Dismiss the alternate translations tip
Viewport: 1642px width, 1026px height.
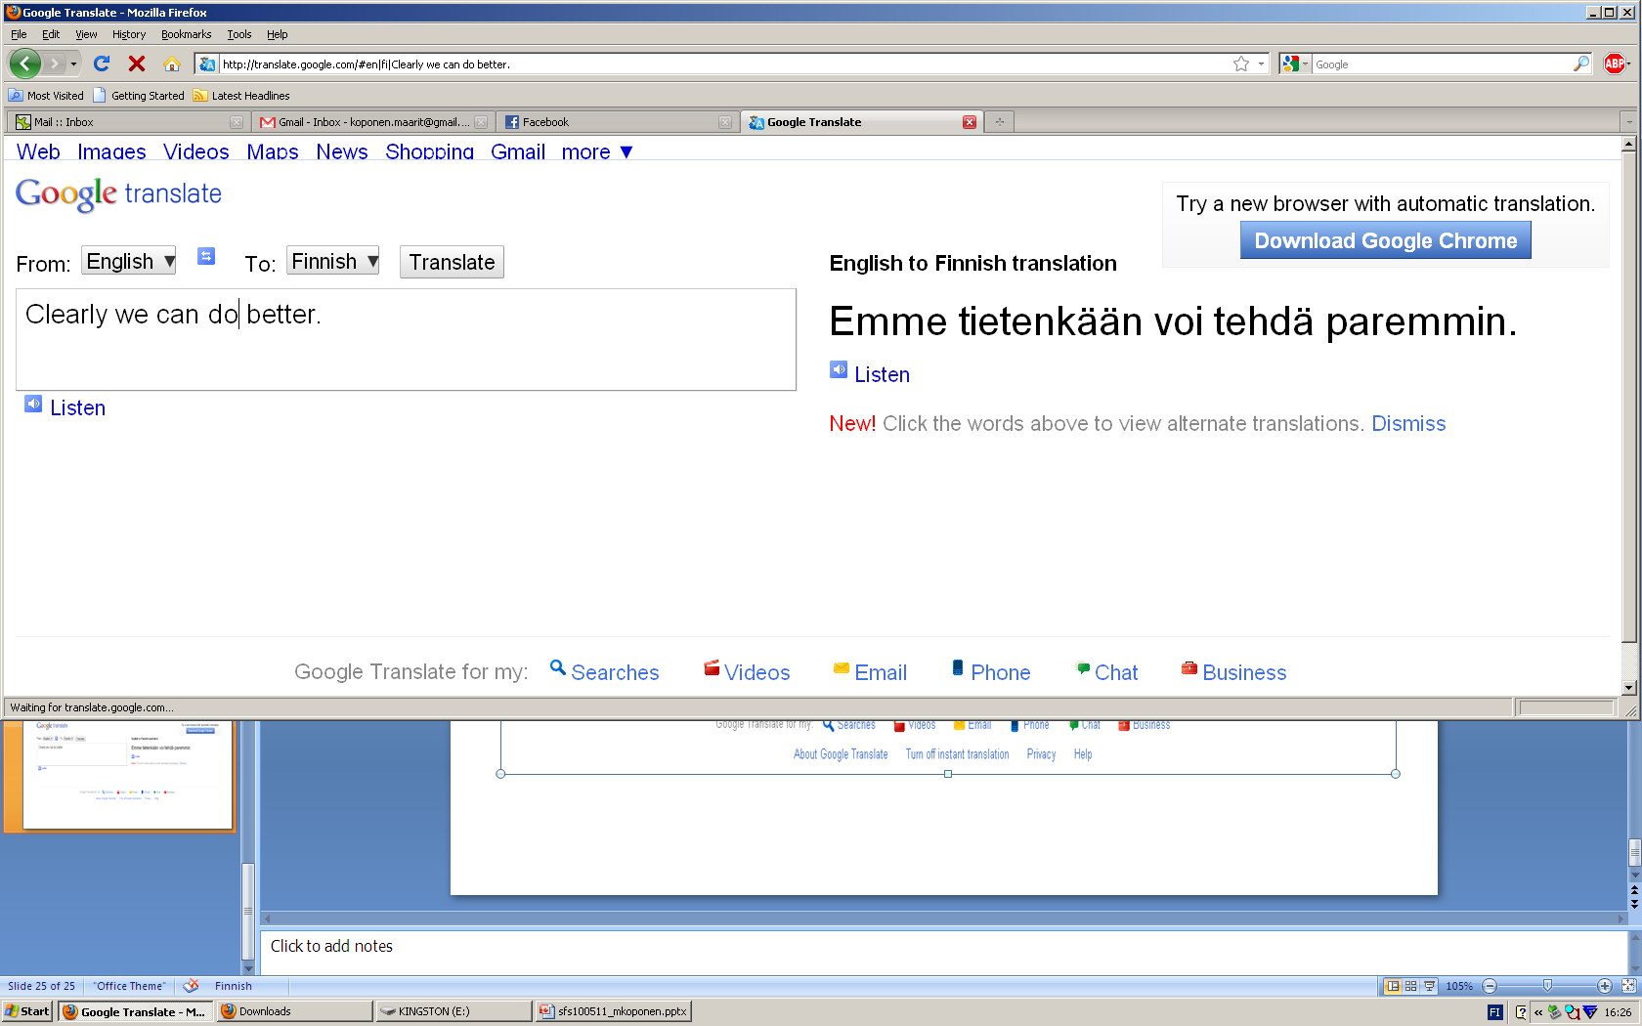(1408, 423)
